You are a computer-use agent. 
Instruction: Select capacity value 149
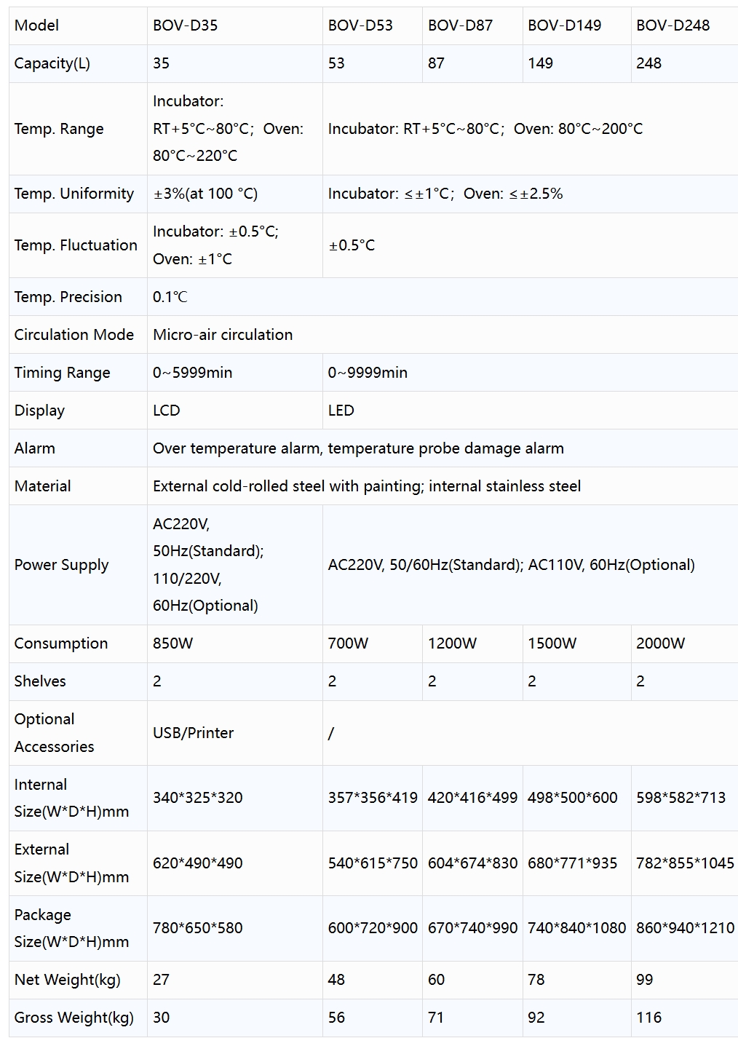click(540, 63)
